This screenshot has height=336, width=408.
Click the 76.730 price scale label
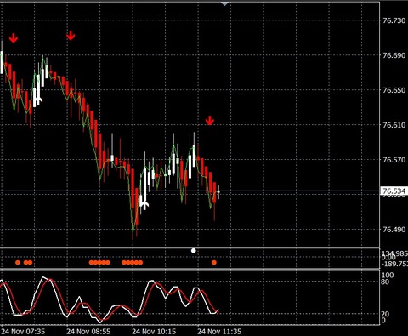[394, 20]
